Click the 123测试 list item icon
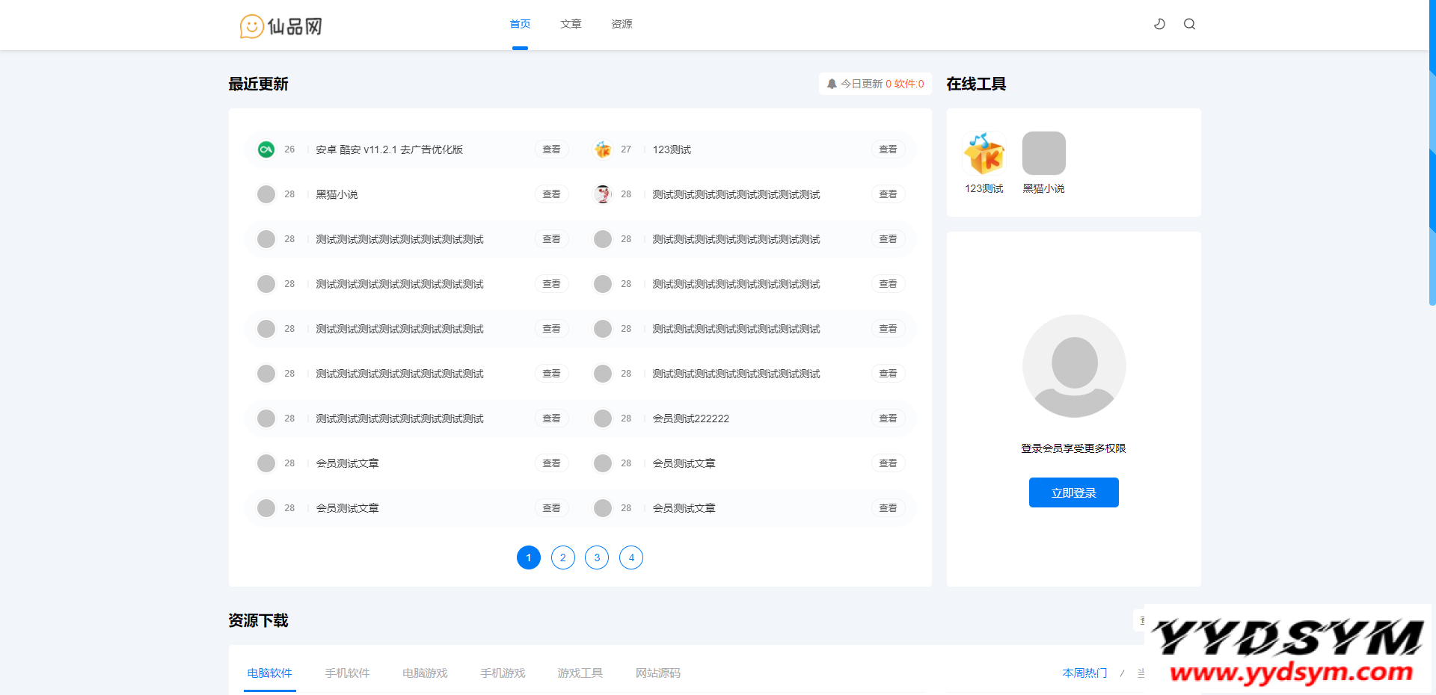This screenshot has width=1436, height=695. (602, 149)
